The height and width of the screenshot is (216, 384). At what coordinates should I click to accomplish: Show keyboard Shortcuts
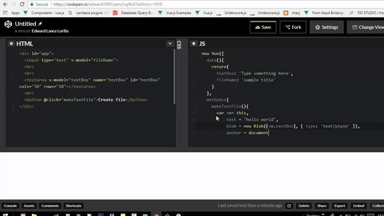coord(73,206)
